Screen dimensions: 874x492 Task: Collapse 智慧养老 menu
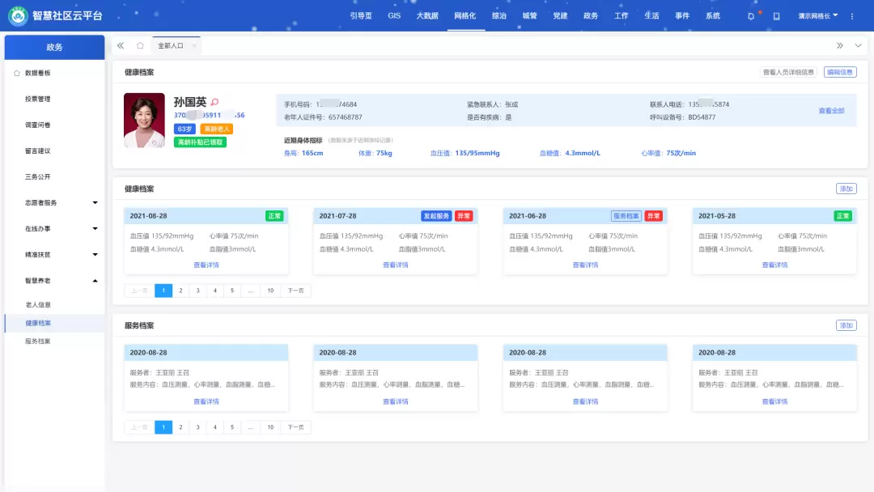point(95,281)
